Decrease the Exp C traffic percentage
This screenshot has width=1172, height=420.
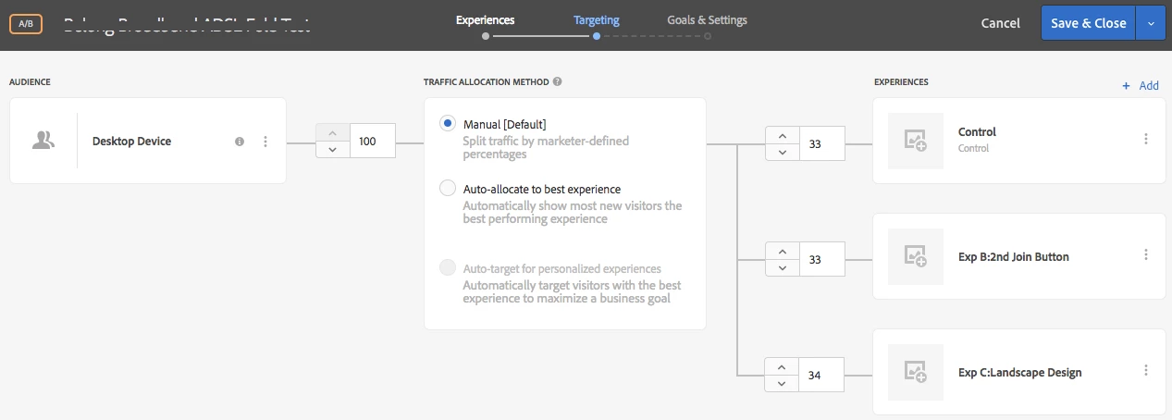click(x=782, y=383)
